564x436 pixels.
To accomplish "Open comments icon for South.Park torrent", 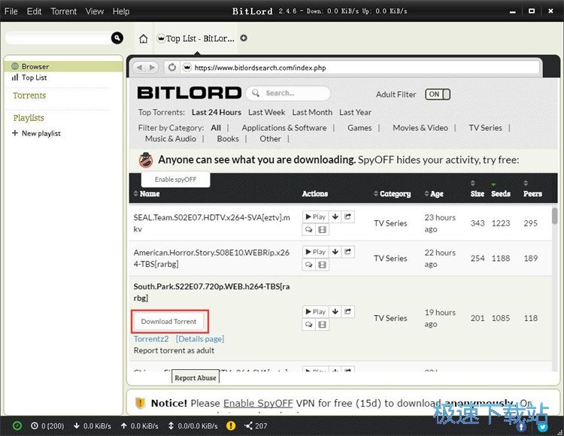I will pyautogui.click(x=308, y=325).
